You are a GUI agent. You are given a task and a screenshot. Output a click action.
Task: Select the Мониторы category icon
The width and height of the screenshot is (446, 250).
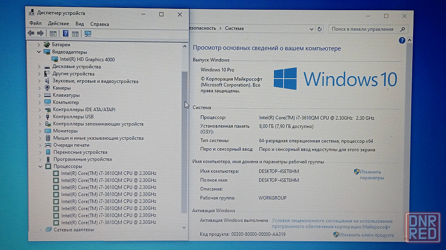tap(48, 131)
